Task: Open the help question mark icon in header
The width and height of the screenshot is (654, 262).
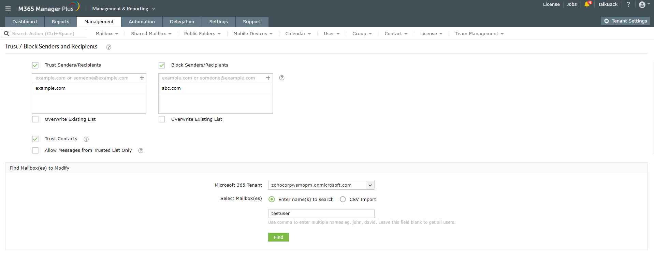Action: (628, 4)
